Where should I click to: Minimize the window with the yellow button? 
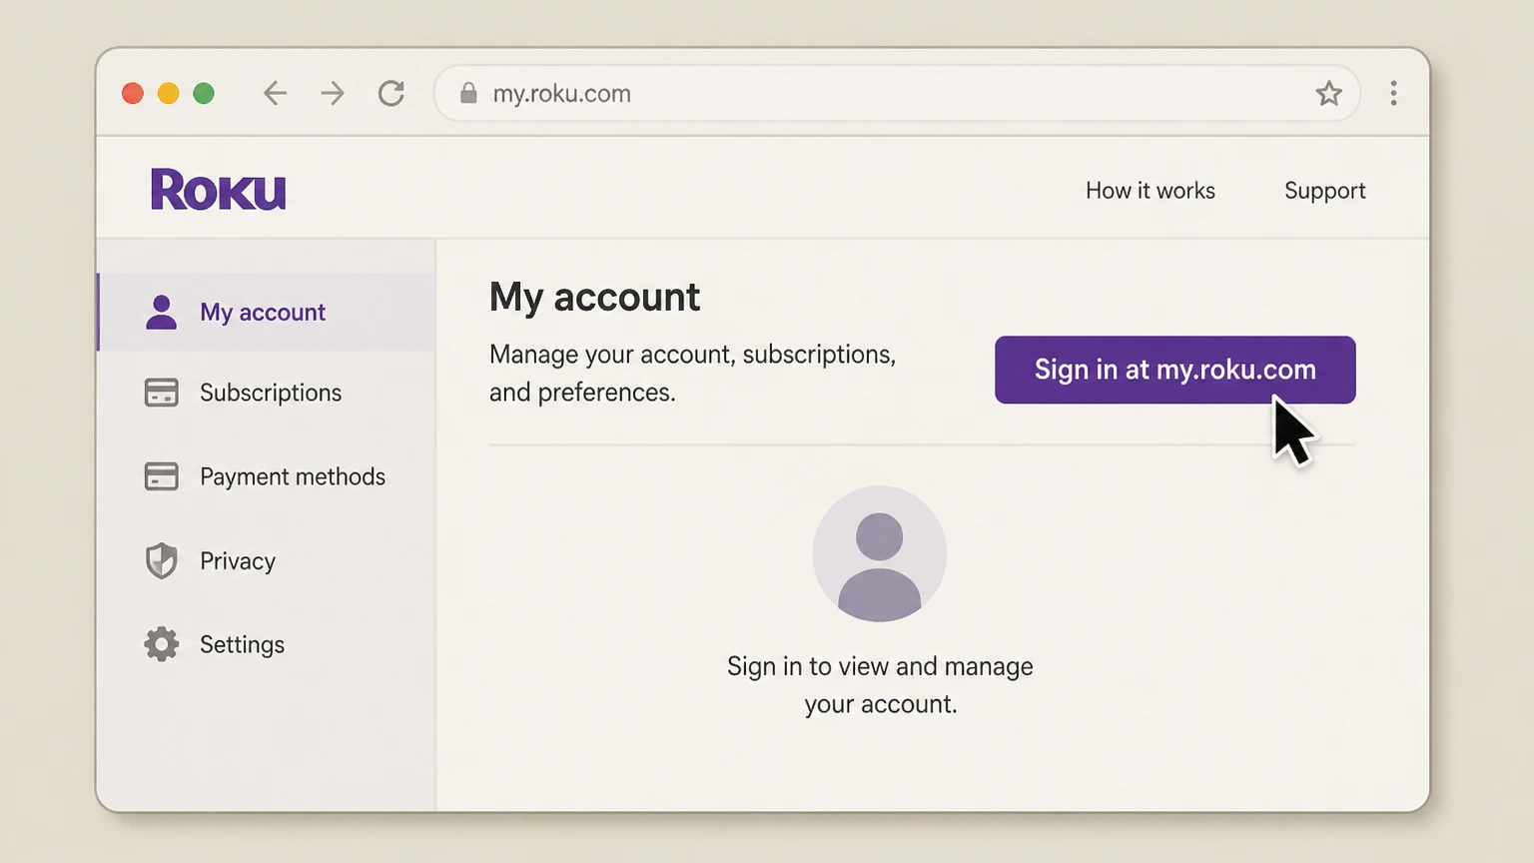(168, 94)
